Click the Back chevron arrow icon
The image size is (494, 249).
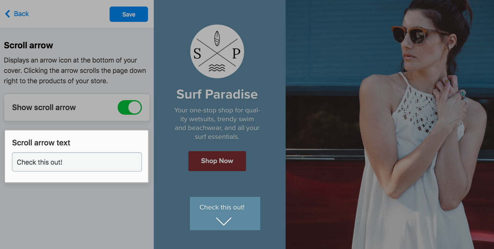click(x=7, y=14)
